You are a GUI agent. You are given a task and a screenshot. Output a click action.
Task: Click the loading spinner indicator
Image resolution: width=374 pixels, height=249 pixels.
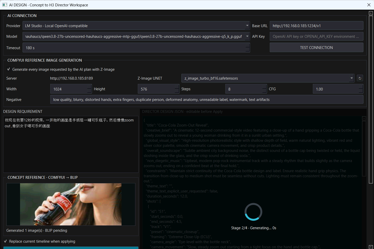tap(253, 212)
